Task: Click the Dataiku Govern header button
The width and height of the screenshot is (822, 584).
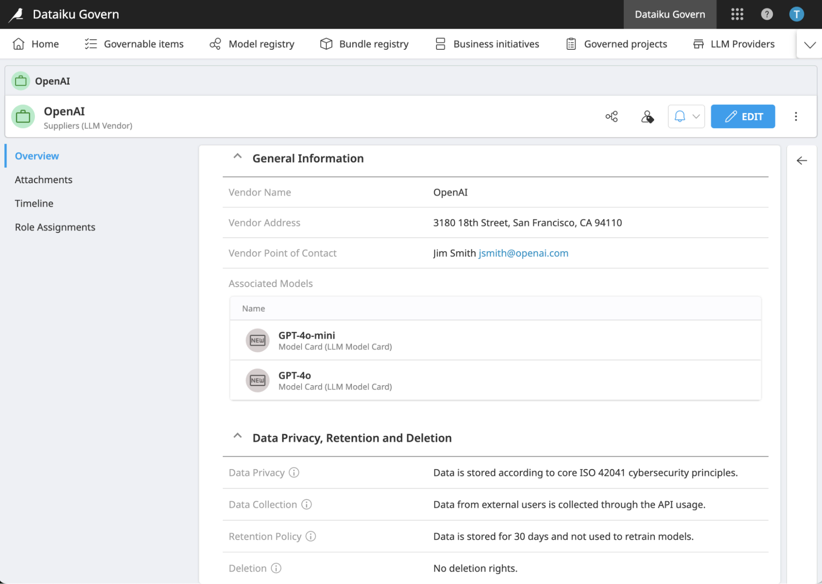Action: click(670, 14)
